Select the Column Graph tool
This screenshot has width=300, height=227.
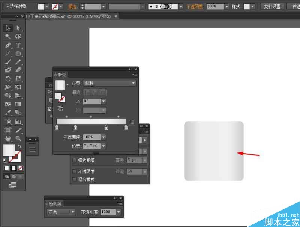click(x=18, y=121)
